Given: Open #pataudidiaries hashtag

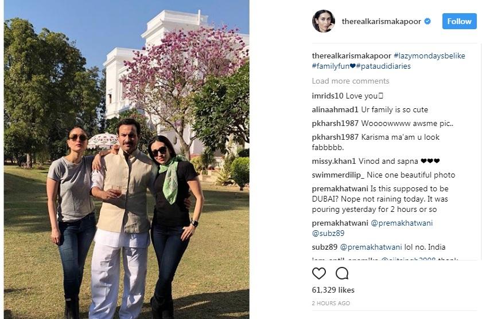Looking at the screenshot, I should (x=383, y=66).
